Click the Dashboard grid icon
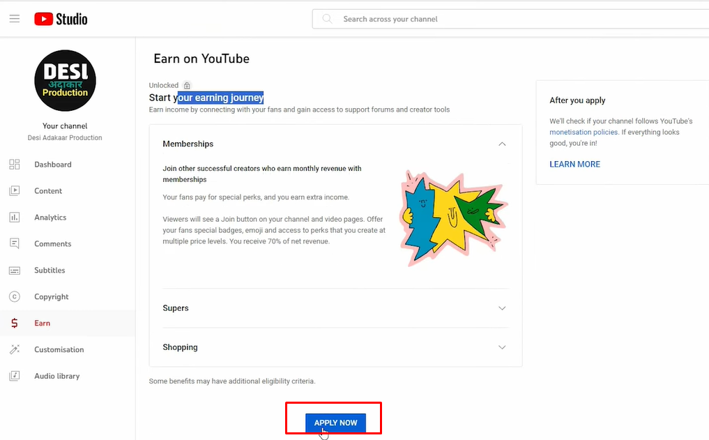Screen dimensions: 709x440 point(15,165)
